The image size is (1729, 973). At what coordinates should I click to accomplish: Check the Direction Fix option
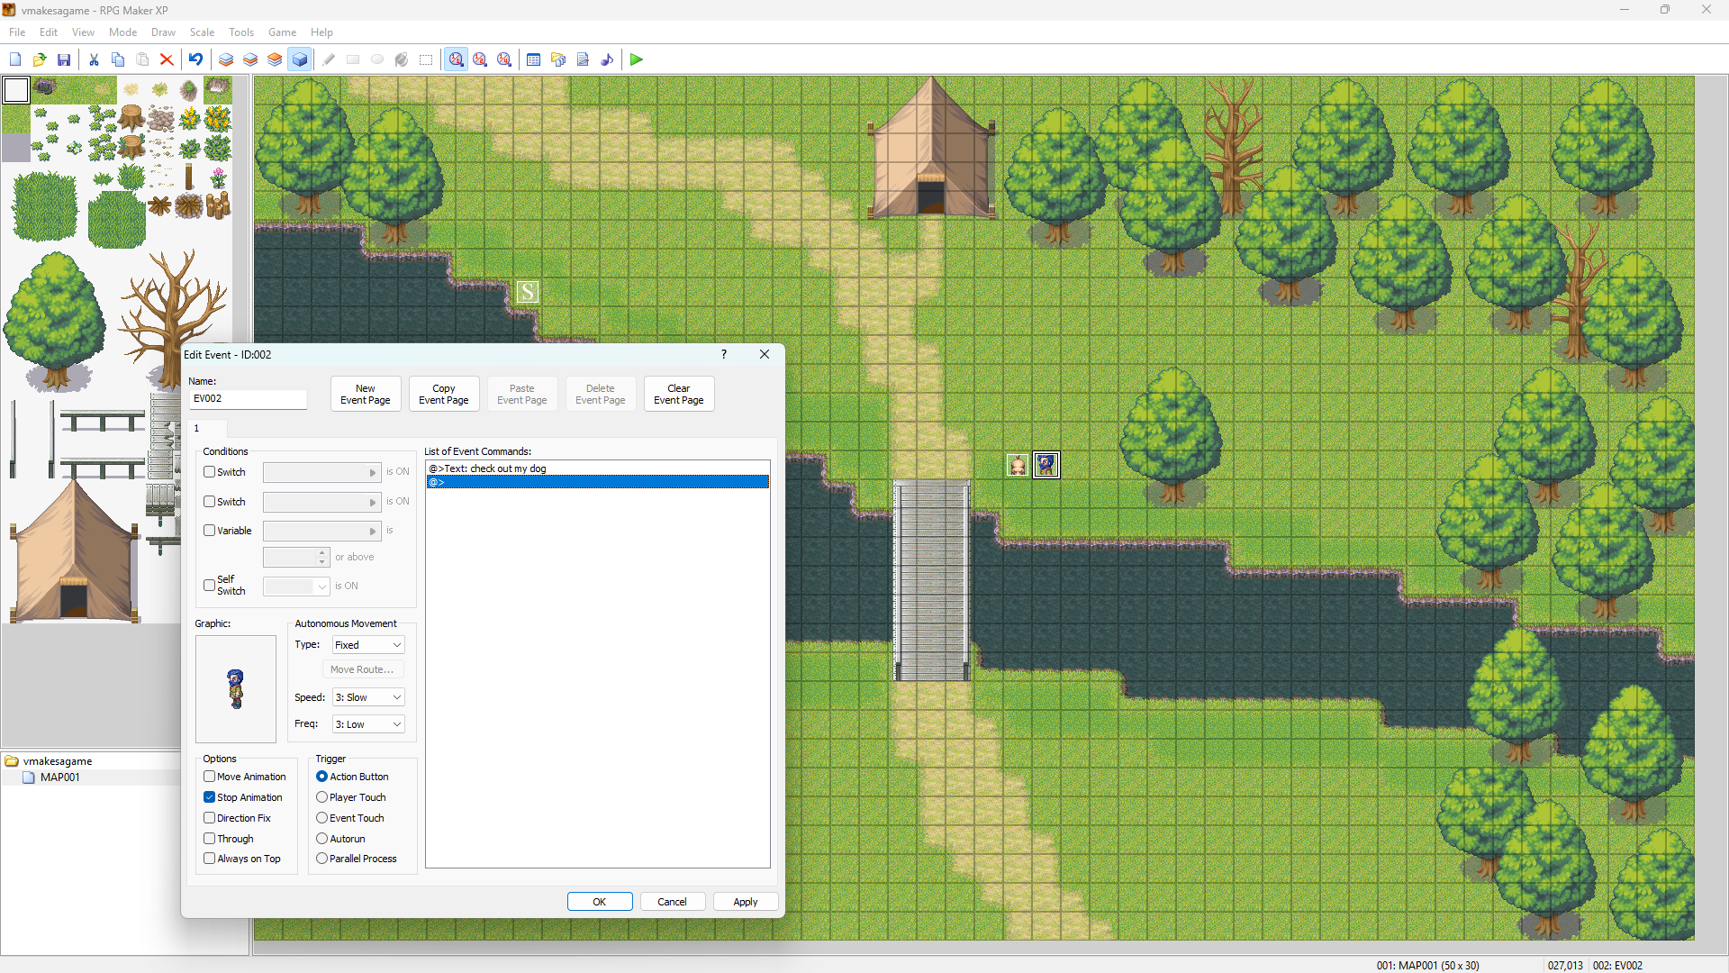point(209,818)
